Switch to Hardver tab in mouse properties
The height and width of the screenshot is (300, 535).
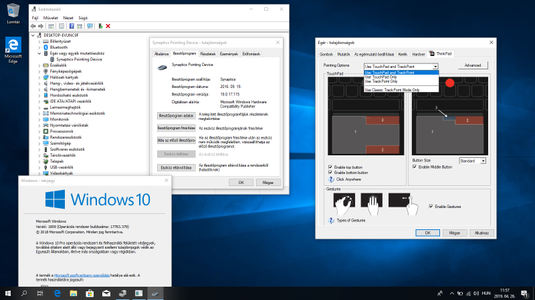click(419, 54)
